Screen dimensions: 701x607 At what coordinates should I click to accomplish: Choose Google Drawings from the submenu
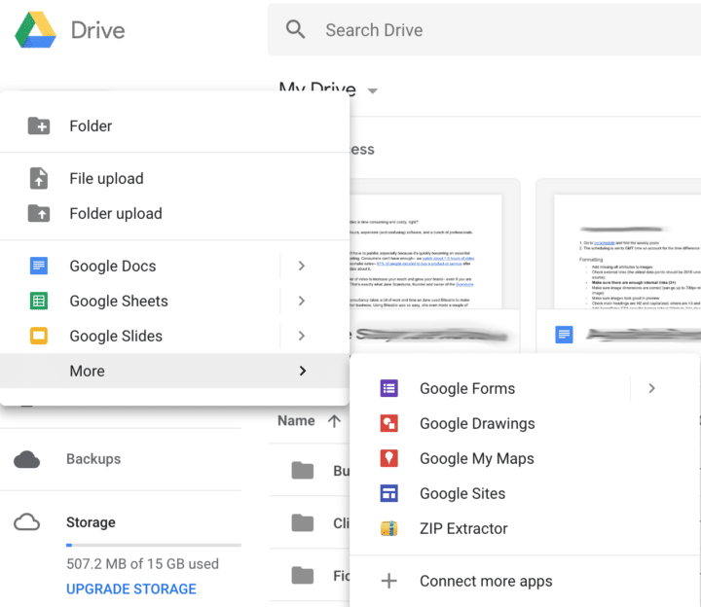pos(525,423)
